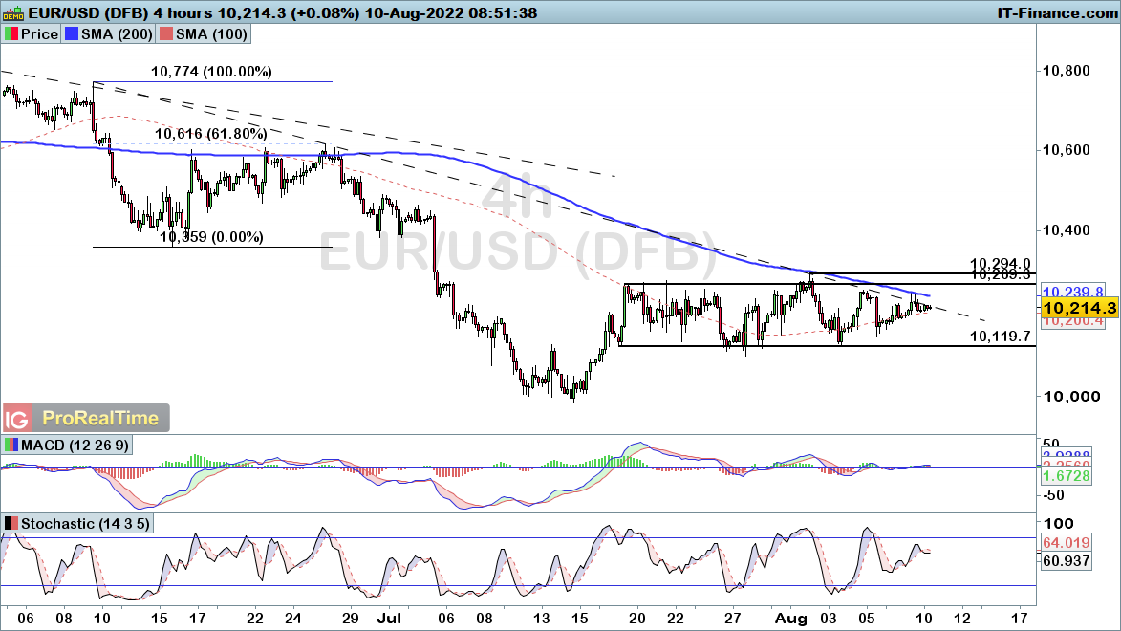Click the '03' date axis label
Viewport: 1121px width, 631px height.
pos(829,618)
